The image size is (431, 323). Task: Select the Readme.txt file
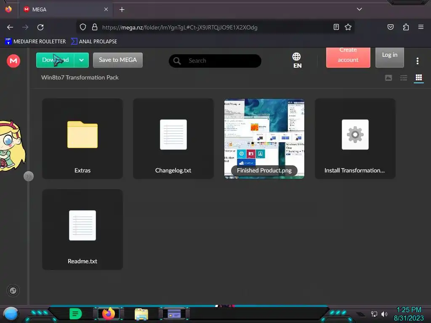[x=82, y=230]
